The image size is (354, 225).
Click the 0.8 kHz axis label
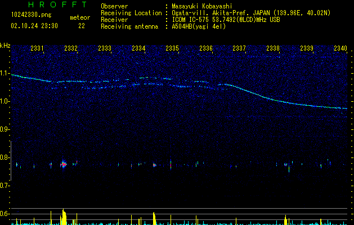coord(5,157)
